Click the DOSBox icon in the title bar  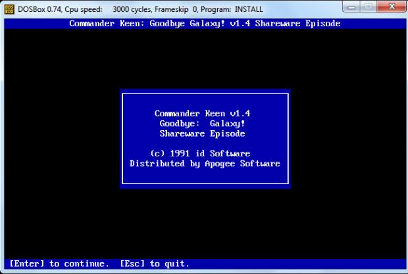pos(9,9)
